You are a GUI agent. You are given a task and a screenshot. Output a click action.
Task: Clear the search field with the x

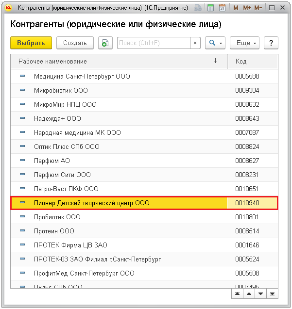point(195,43)
